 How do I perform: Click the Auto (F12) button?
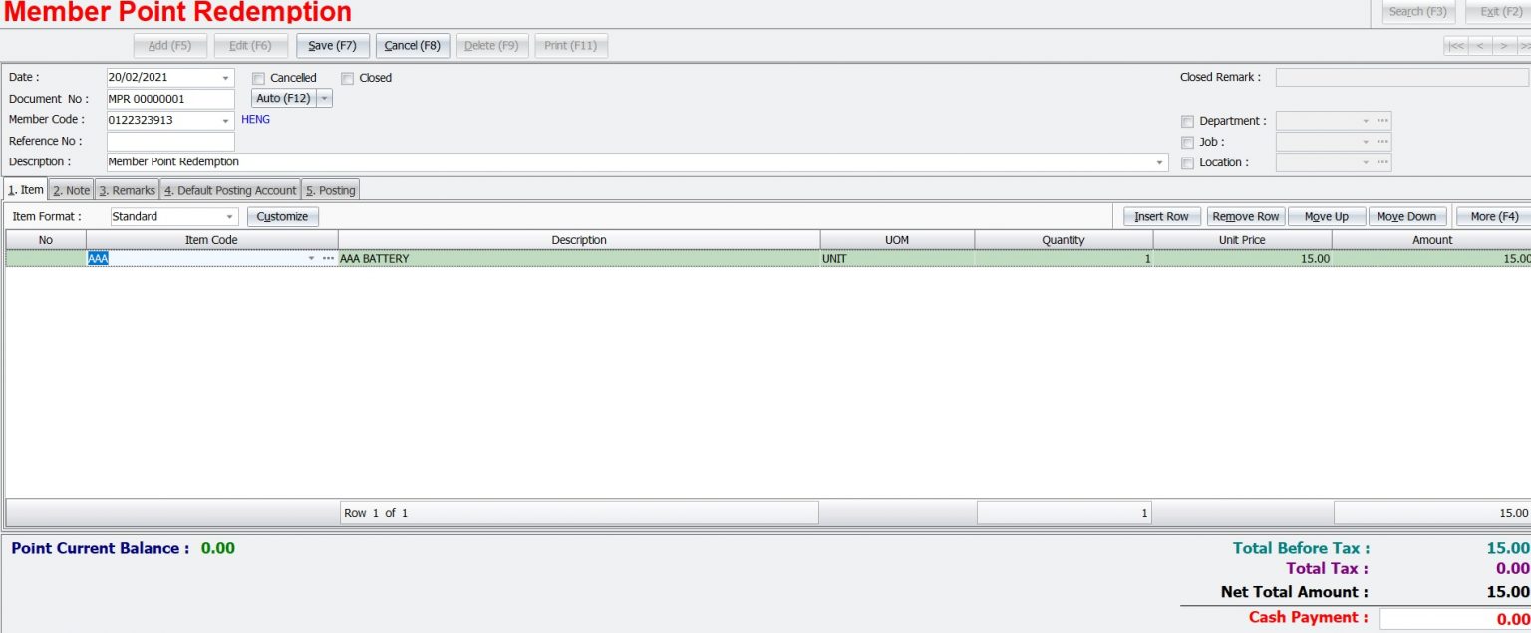point(283,99)
